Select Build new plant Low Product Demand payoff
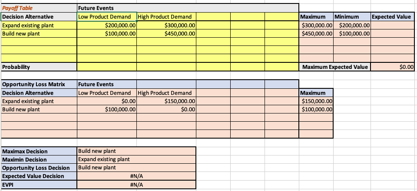Screen dimensions: 417x191 pyautogui.click(x=107, y=34)
